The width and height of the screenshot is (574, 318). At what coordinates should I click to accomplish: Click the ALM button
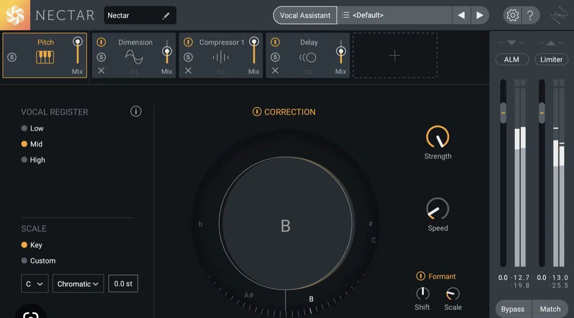point(512,59)
